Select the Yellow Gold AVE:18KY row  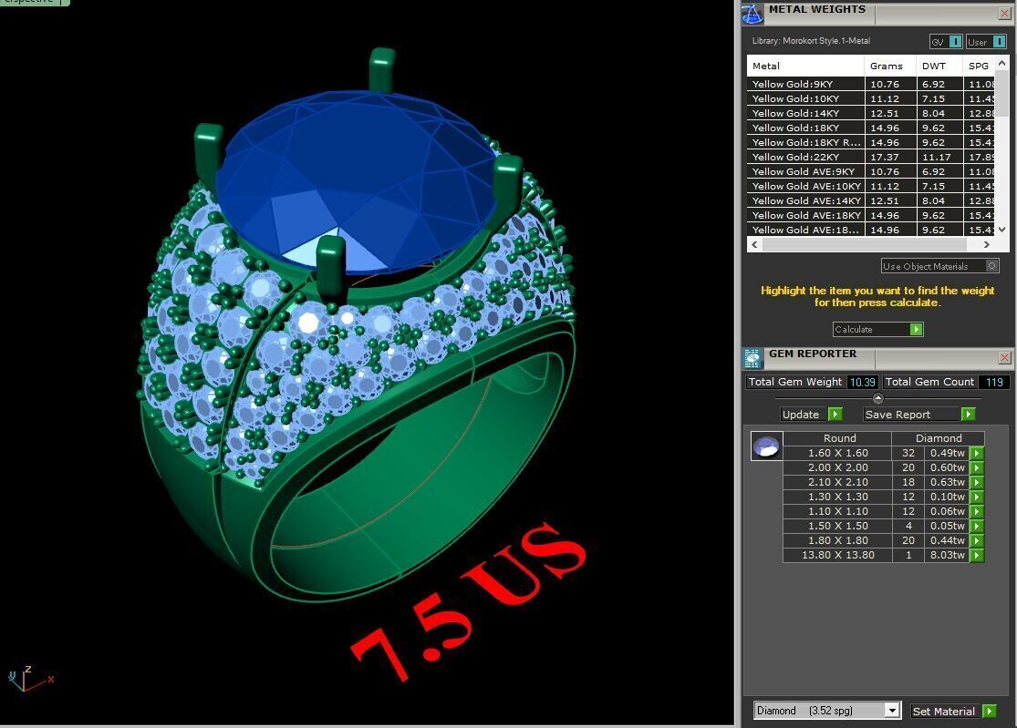[x=871, y=215]
